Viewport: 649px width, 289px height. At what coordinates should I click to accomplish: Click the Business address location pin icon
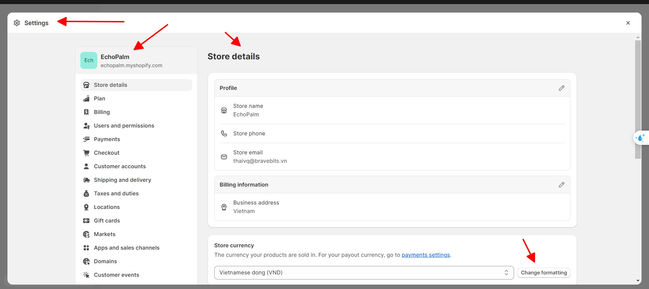[x=224, y=207]
